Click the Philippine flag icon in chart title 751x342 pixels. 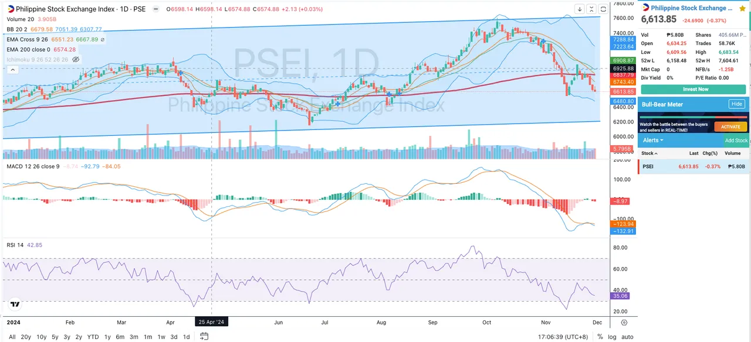click(x=10, y=9)
